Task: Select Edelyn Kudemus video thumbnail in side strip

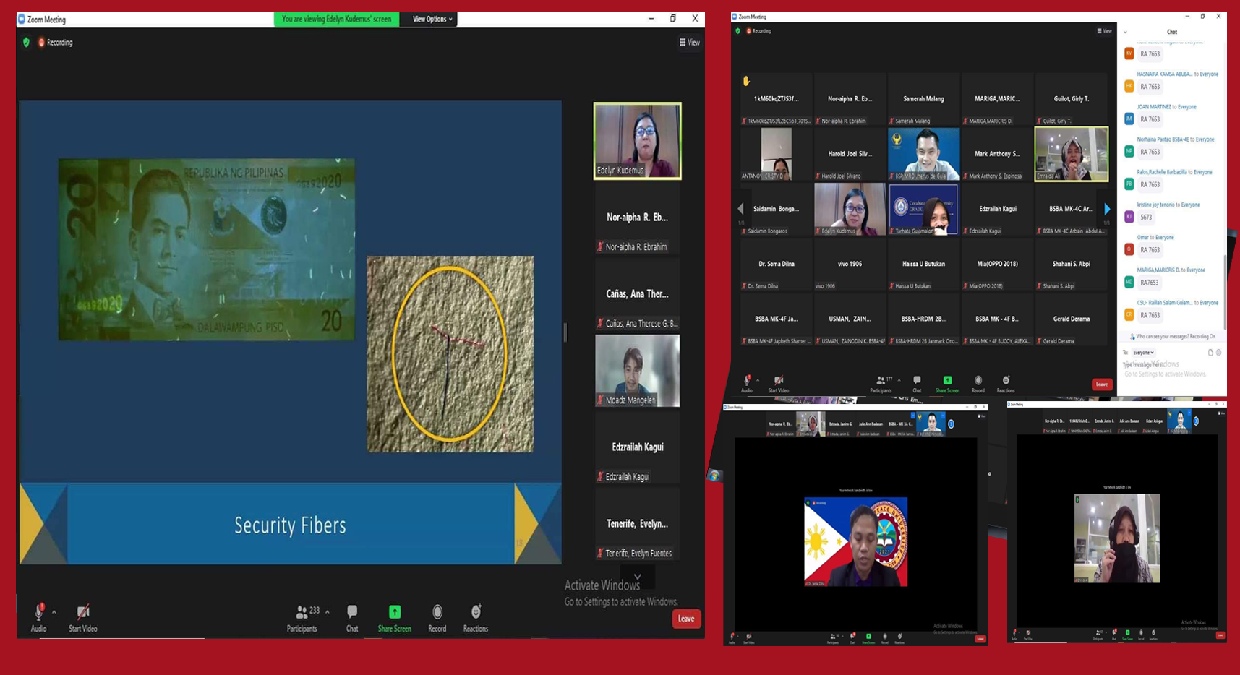Action: coord(637,140)
